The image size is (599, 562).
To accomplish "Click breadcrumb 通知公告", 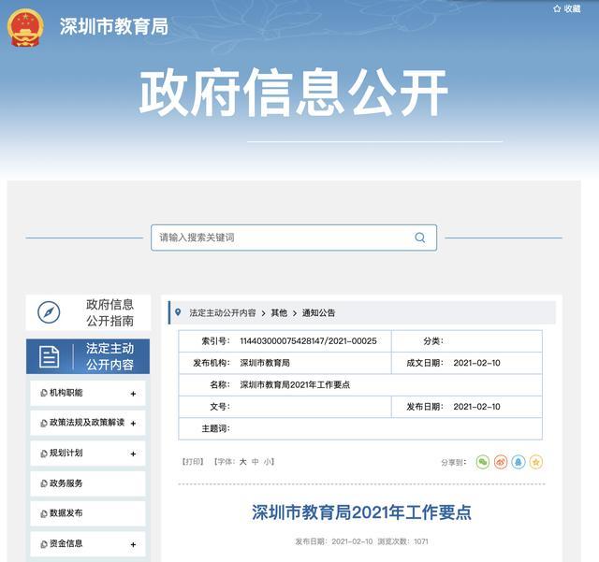I will (318, 312).
